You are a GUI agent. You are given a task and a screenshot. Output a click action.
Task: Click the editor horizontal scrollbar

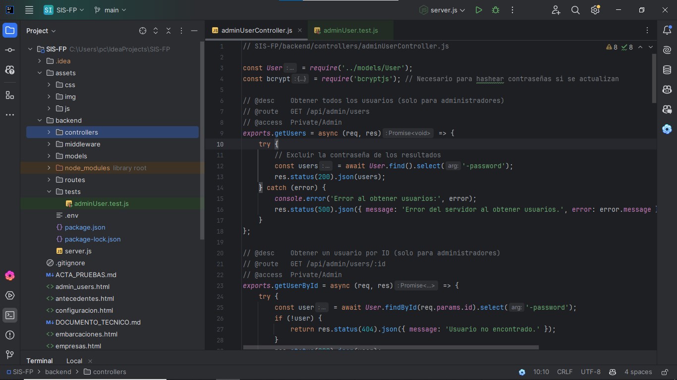pyautogui.click(x=391, y=347)
